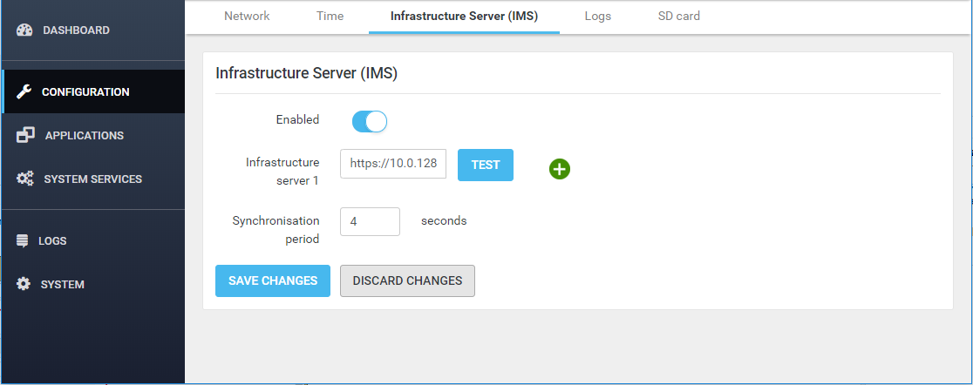Open the SYSTEM SERVICES sidebar menu label
The height and width of the screenshot is (385, 973).
(x=92, y=179)
